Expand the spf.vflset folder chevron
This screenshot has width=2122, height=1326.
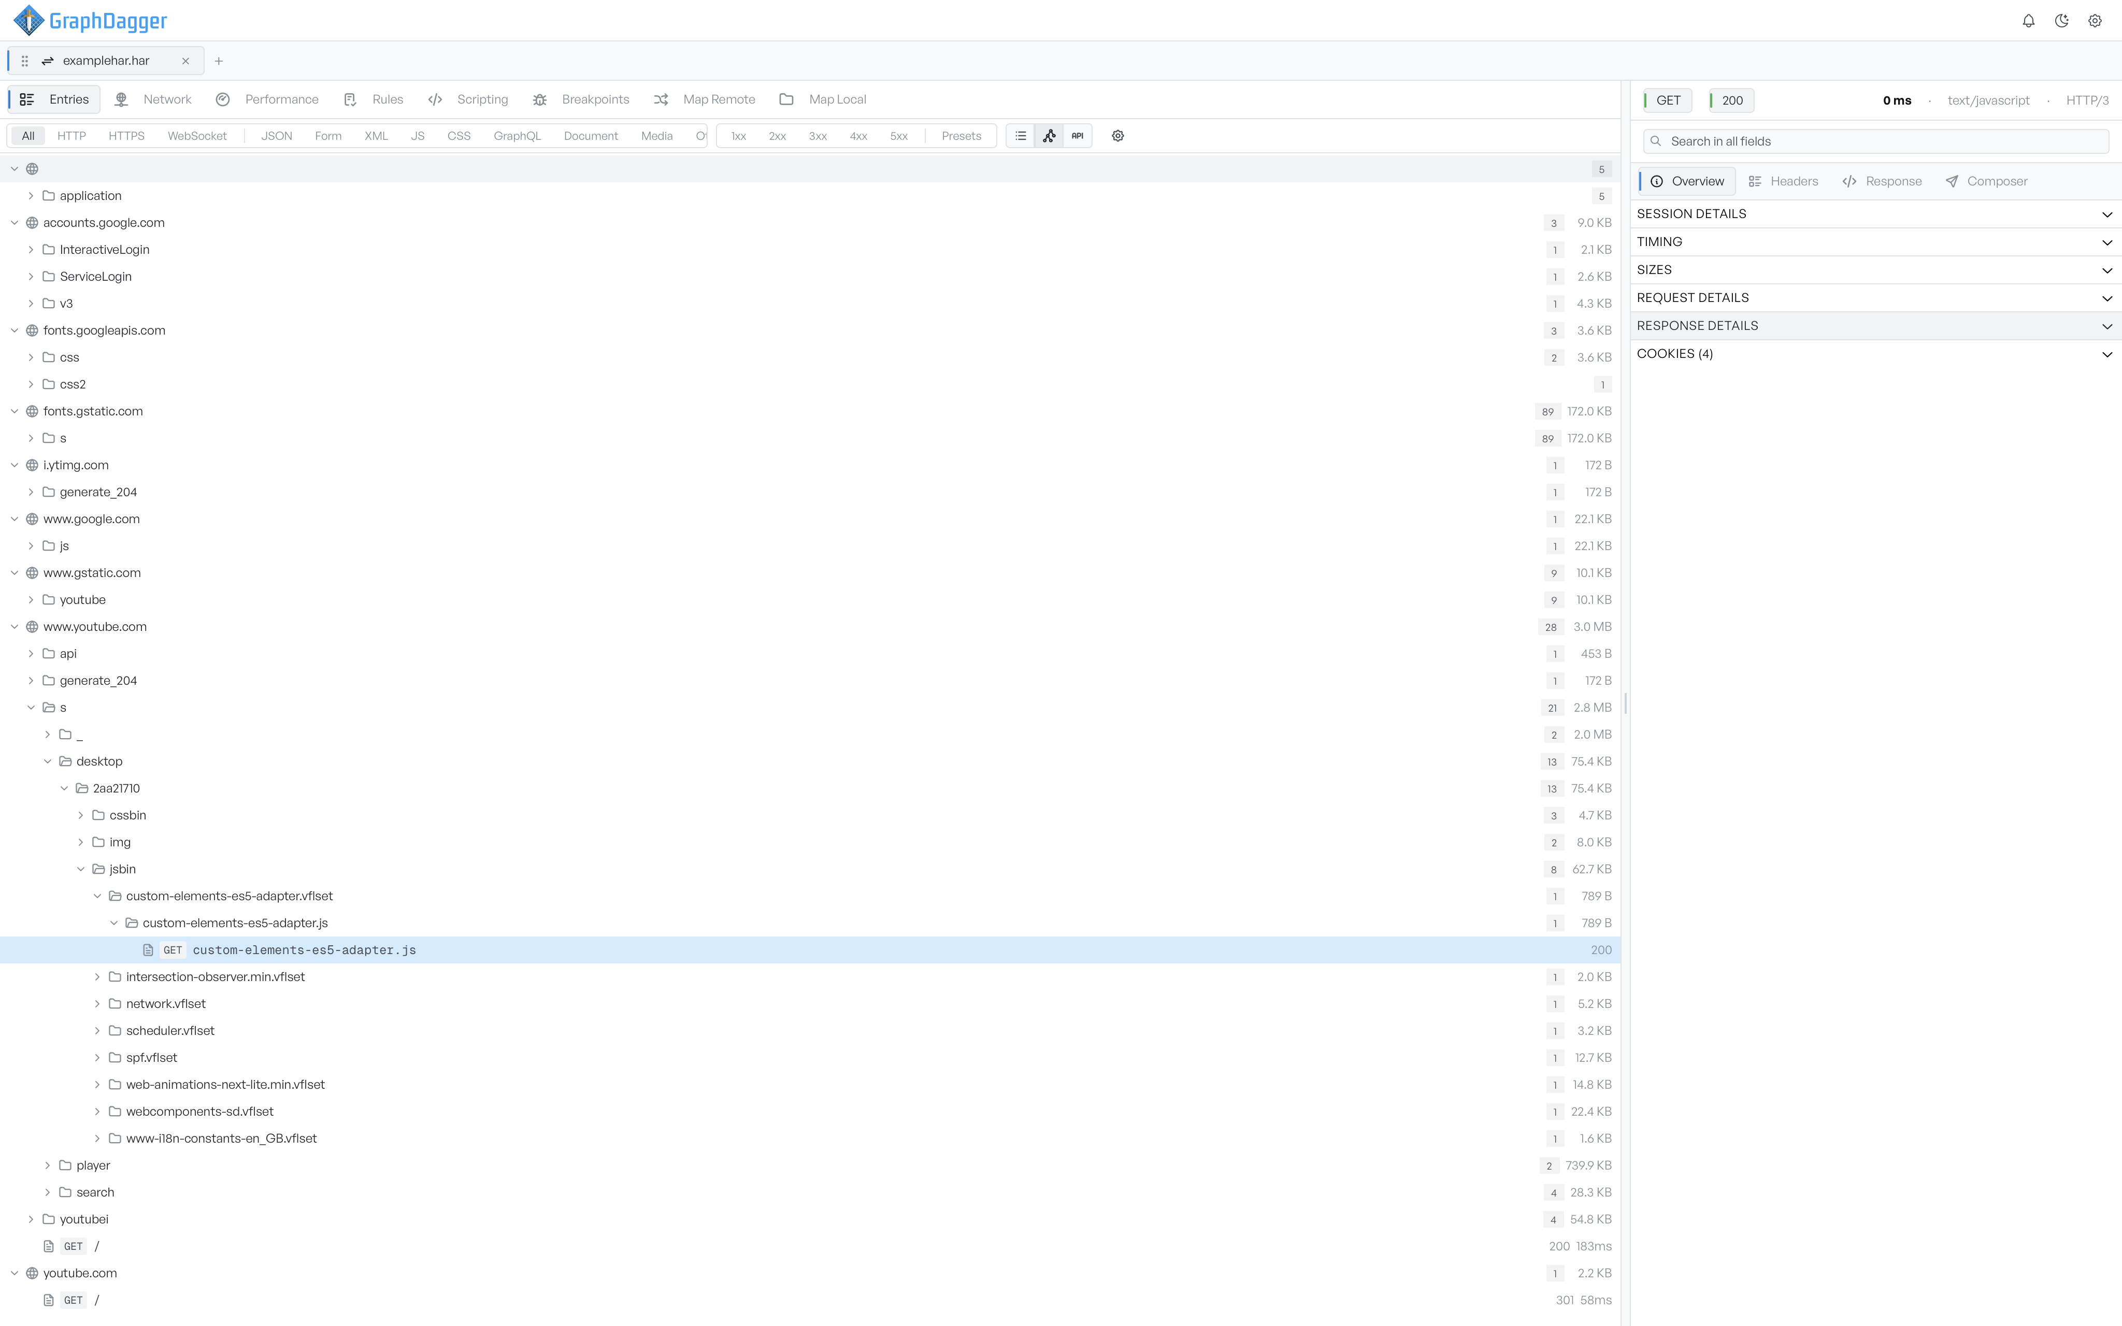click(97, 1058)
